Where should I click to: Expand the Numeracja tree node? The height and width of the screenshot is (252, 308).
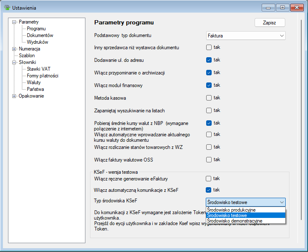(x=14, y=49)
